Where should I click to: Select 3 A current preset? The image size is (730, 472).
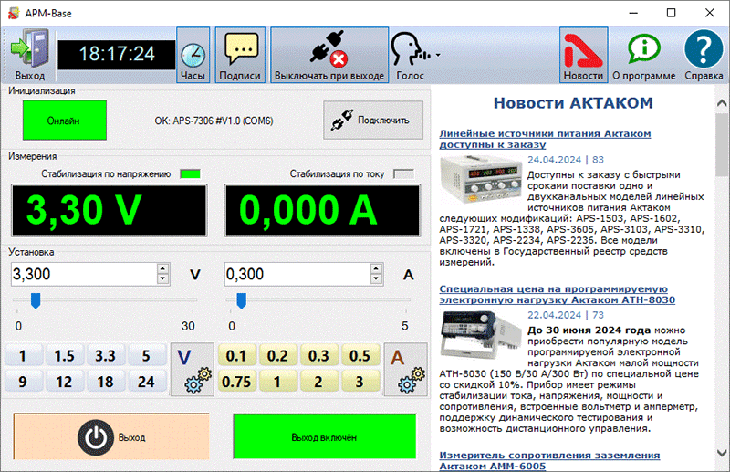point(360,382)
